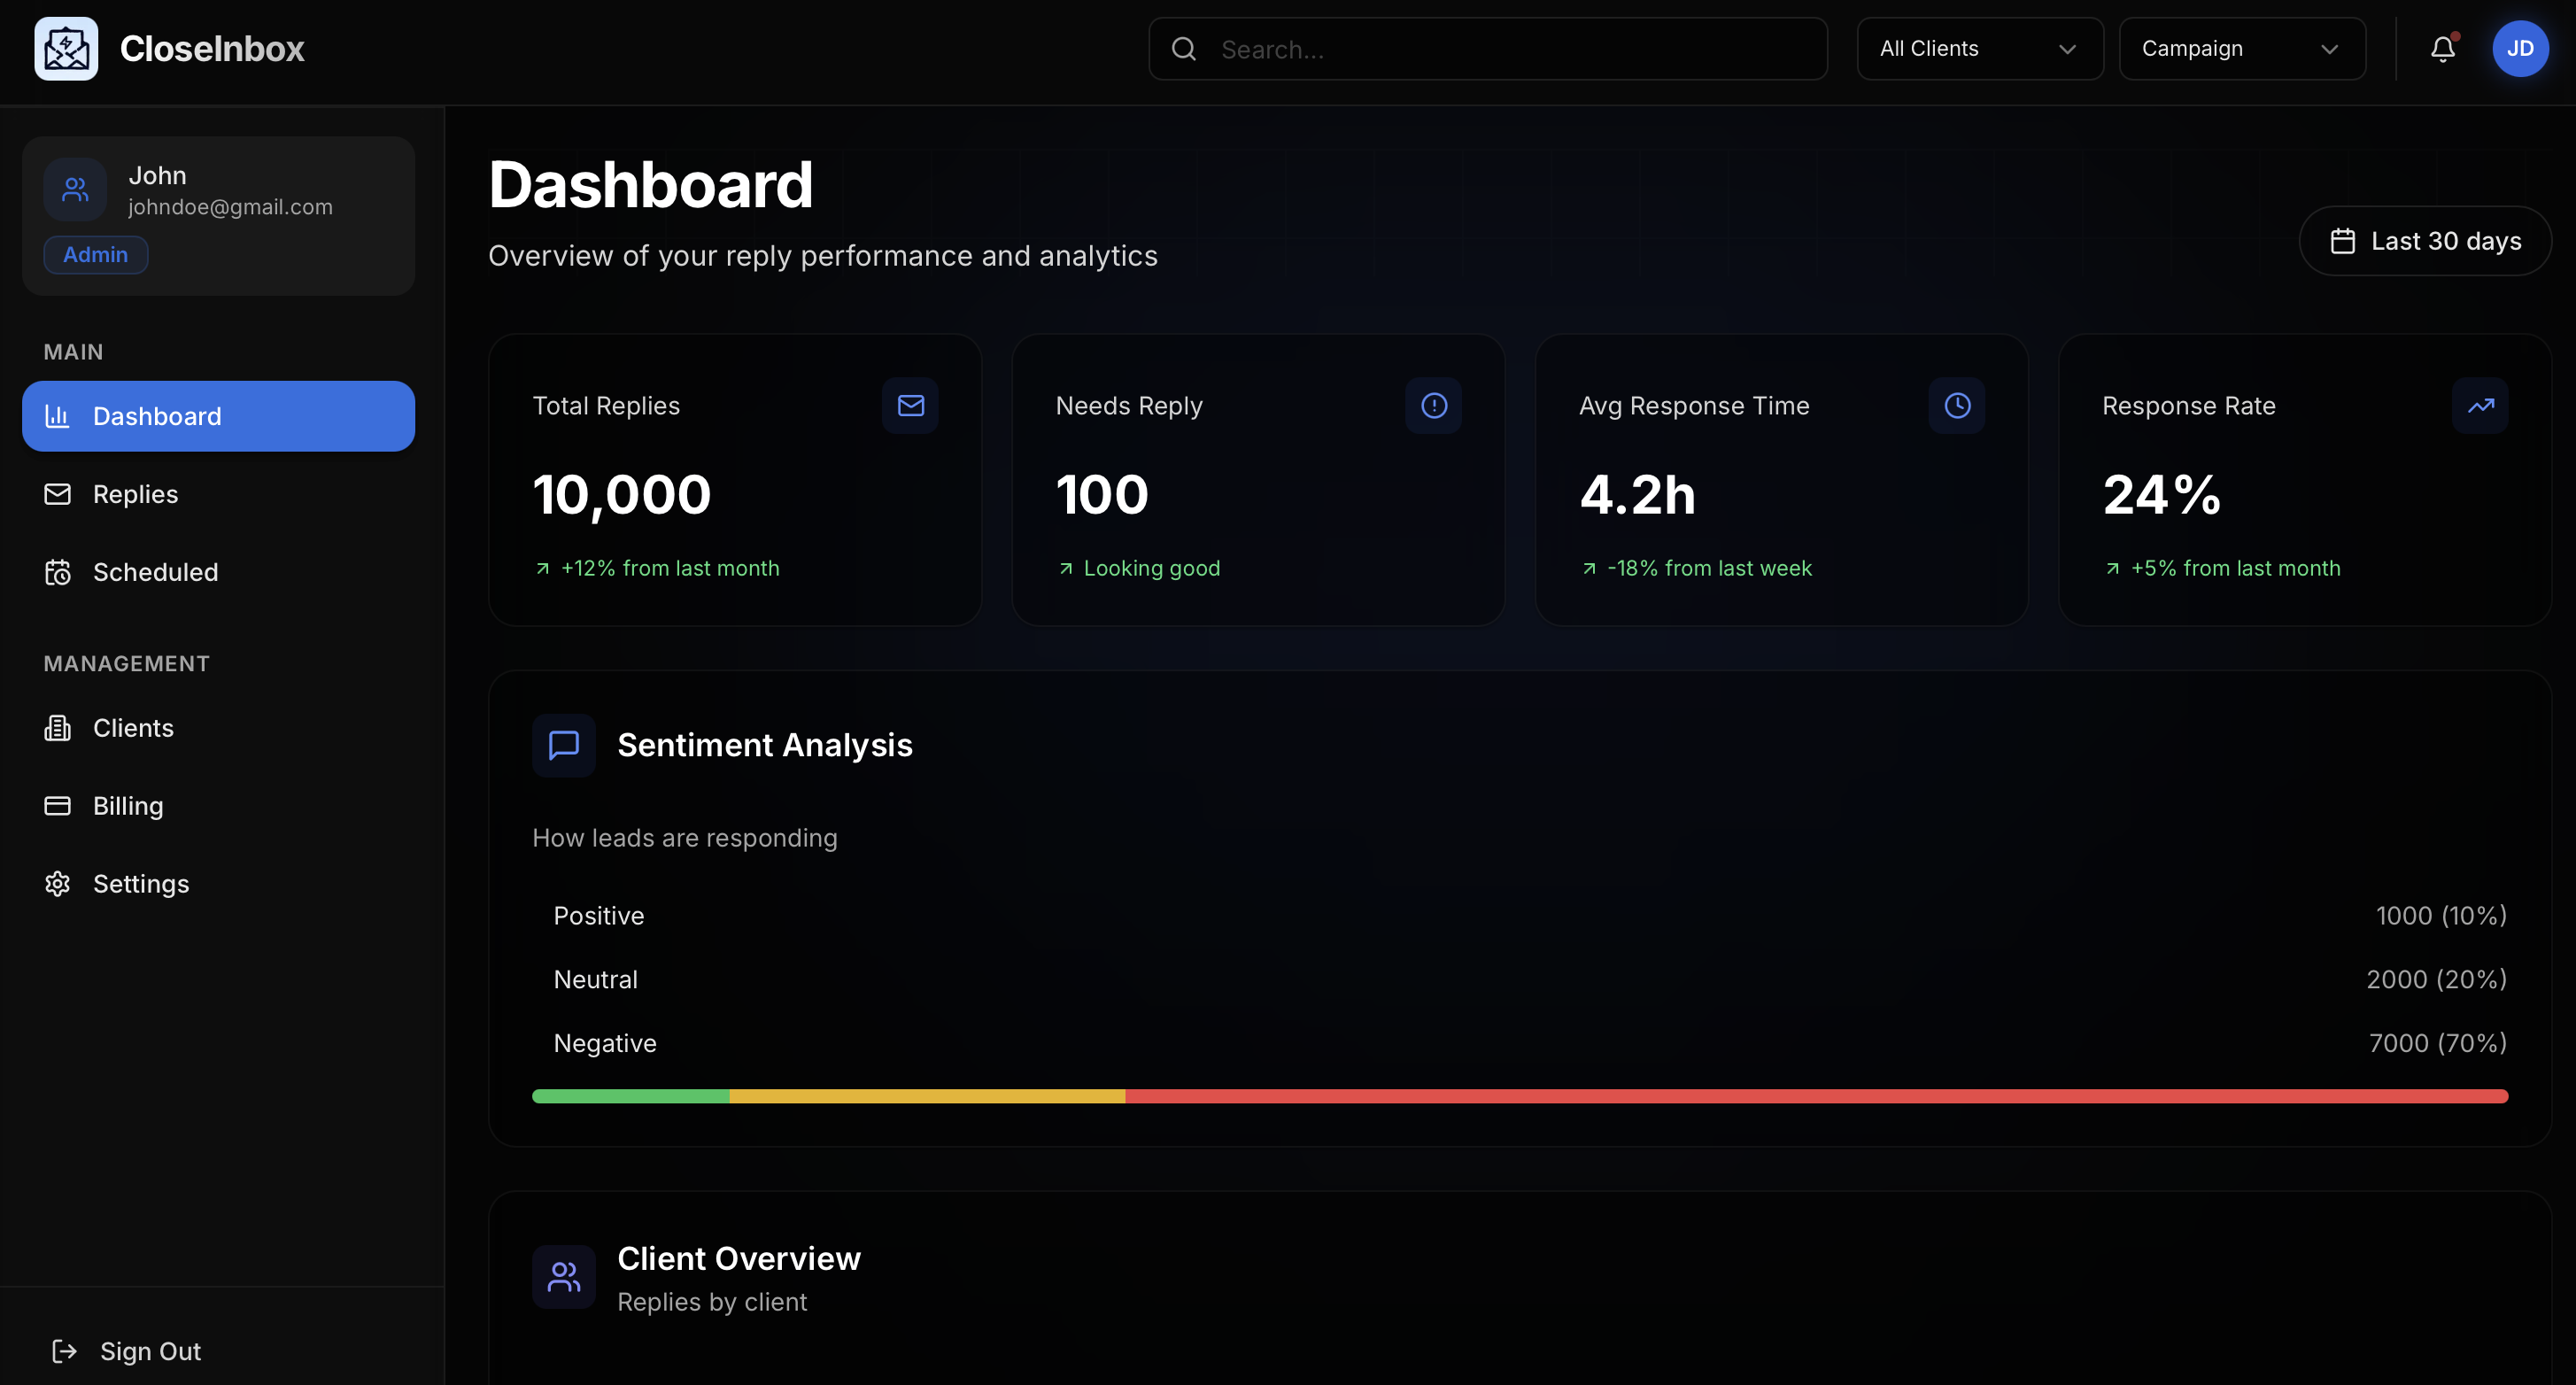Click the calendar icon in Last 30 days
The image size is (2576, 1385).
(2342, 241)
